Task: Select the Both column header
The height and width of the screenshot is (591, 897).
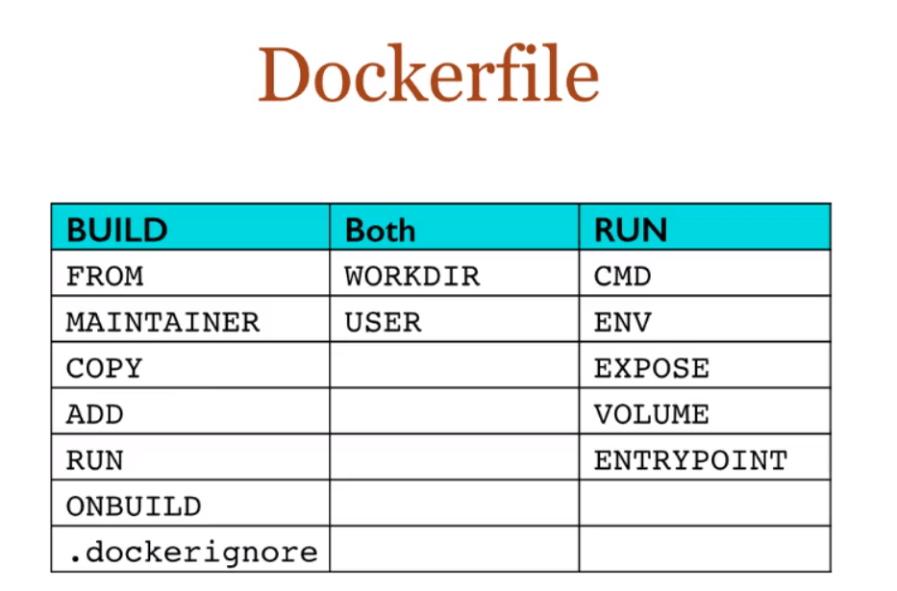Action: click(x=454, y=227)
